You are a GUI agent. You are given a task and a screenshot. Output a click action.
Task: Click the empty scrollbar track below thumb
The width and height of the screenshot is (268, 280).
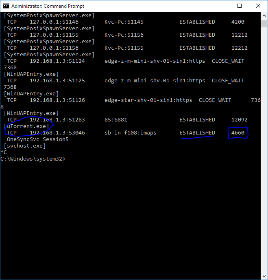tap(264, 163)
